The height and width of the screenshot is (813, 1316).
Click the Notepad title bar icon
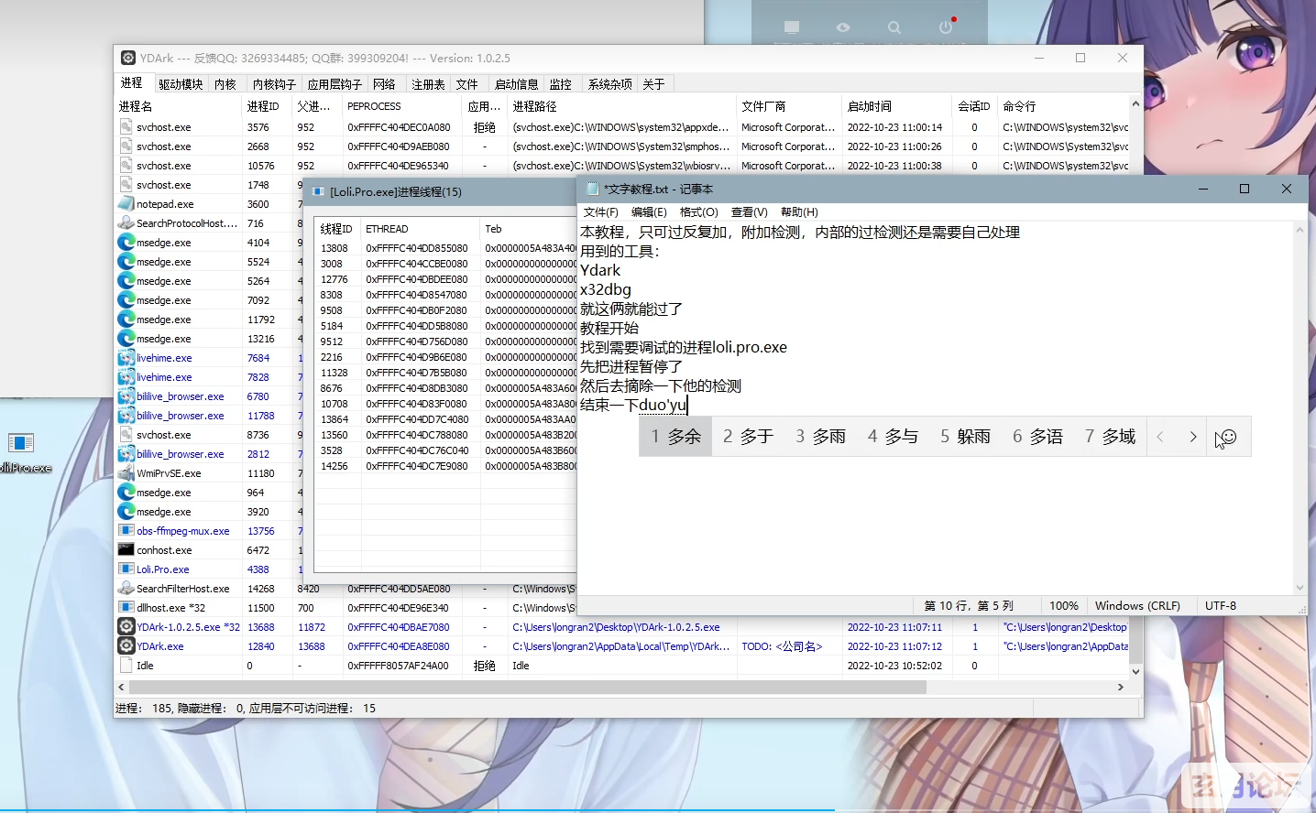point(592,189)
